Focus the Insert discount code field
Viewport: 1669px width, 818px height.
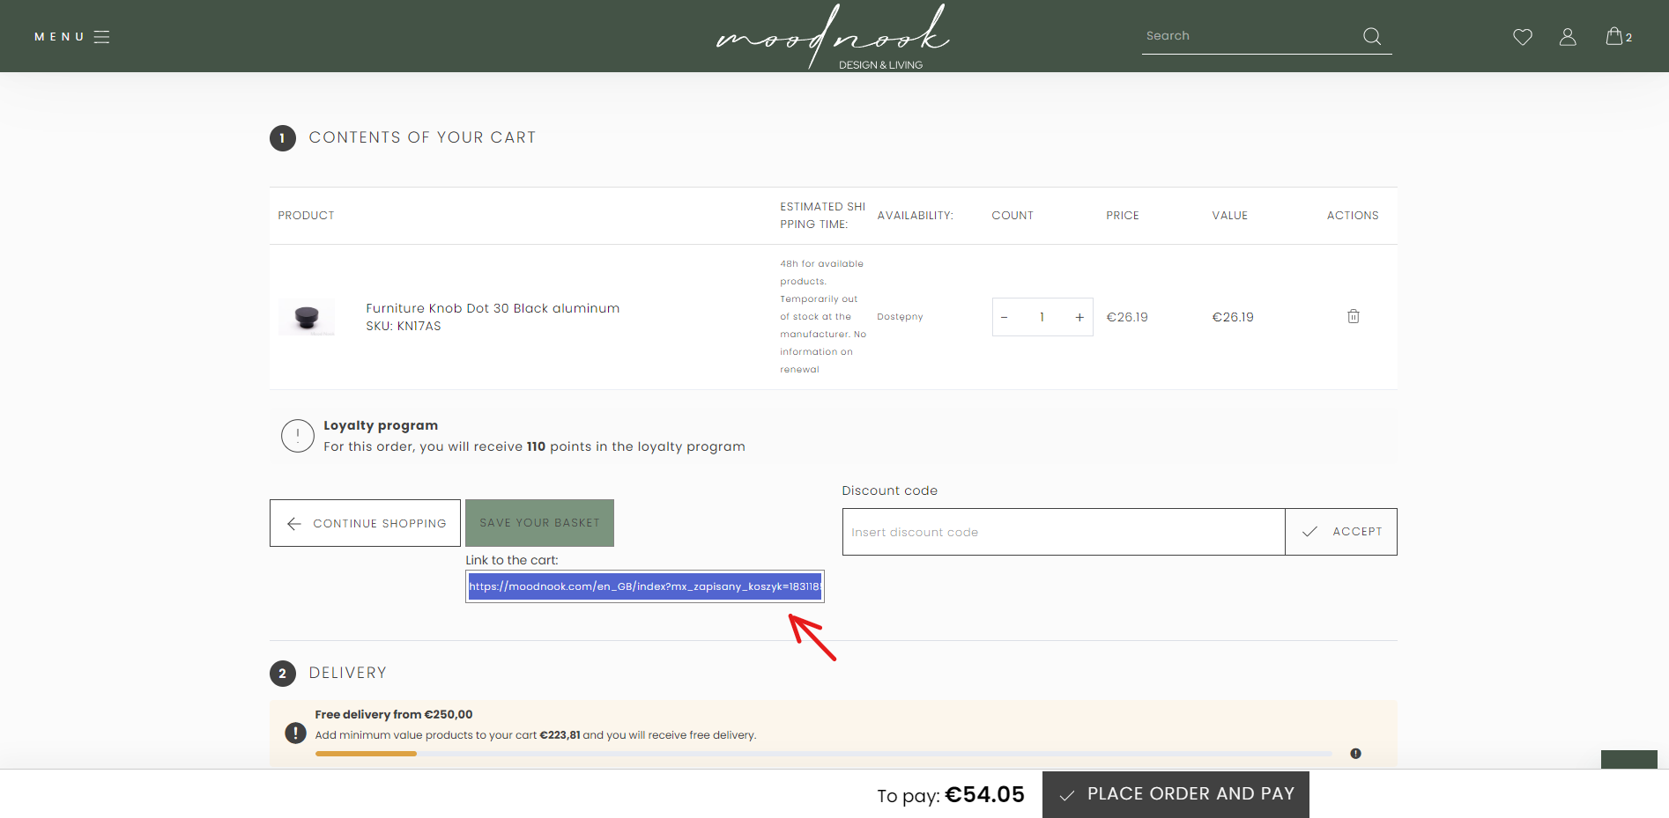pos(1063,532)
